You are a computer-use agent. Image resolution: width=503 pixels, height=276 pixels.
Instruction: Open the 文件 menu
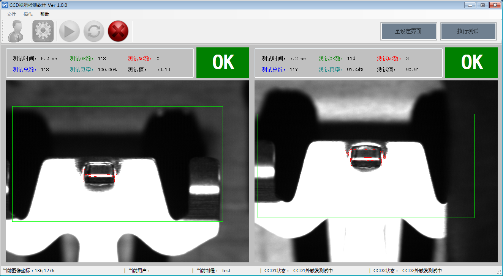coord(11,14)
